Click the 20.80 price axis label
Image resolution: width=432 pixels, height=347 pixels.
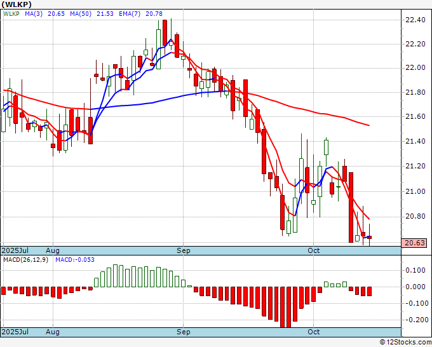tap(415, 217)
